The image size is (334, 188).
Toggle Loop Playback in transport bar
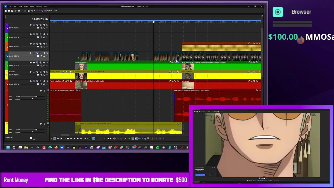55,139
